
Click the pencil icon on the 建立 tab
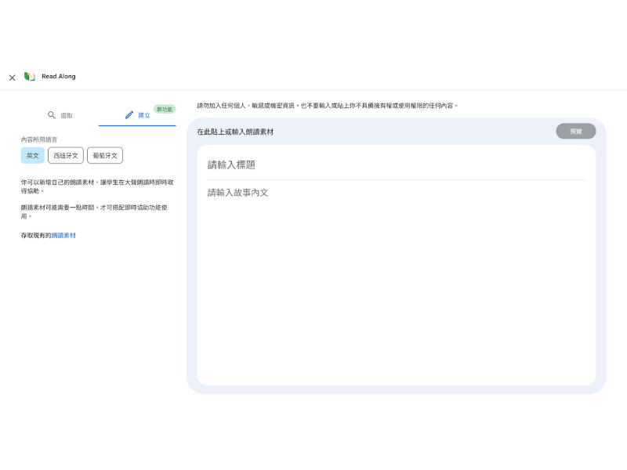coord(129,115)
